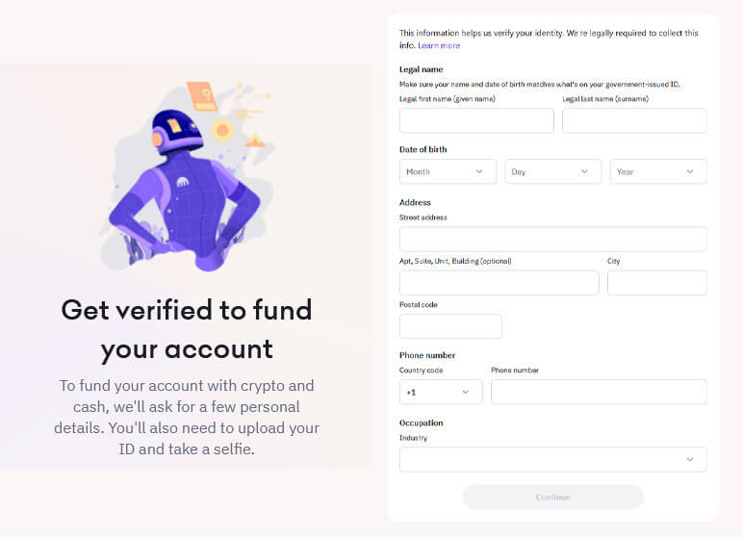The width and height of the screenshot is (743, 539).
Task: Follow the Learn more link
Action: point(439,45)
